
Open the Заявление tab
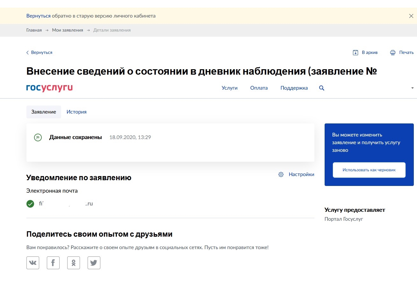click(44, 112)
